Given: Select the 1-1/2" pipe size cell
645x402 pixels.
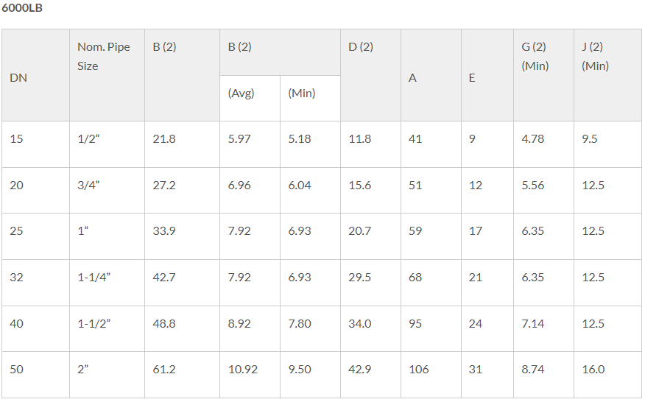Looking at the screenshot, I should pyautogui.click(x=107, y=329).
